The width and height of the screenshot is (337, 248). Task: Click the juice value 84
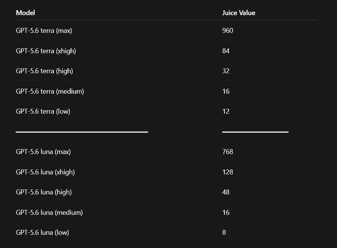[x=226, y=51]
